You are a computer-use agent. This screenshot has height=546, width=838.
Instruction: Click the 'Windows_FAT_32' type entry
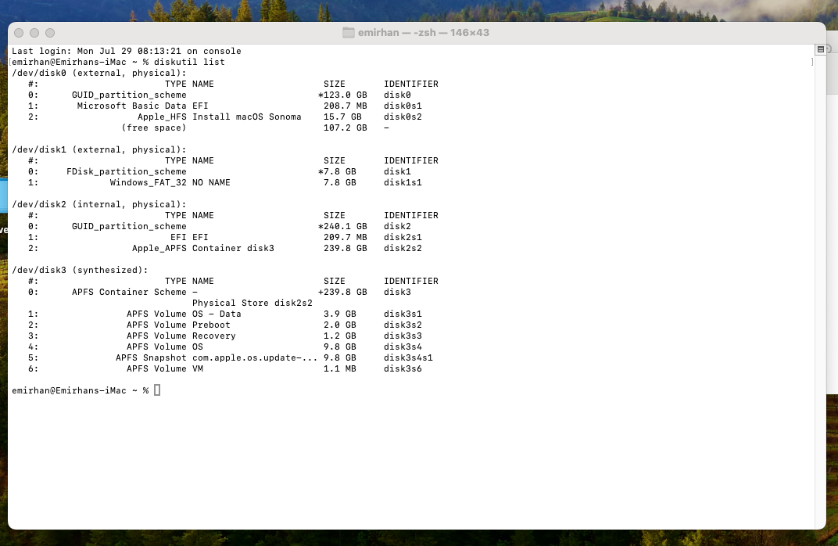click(148, 182)
